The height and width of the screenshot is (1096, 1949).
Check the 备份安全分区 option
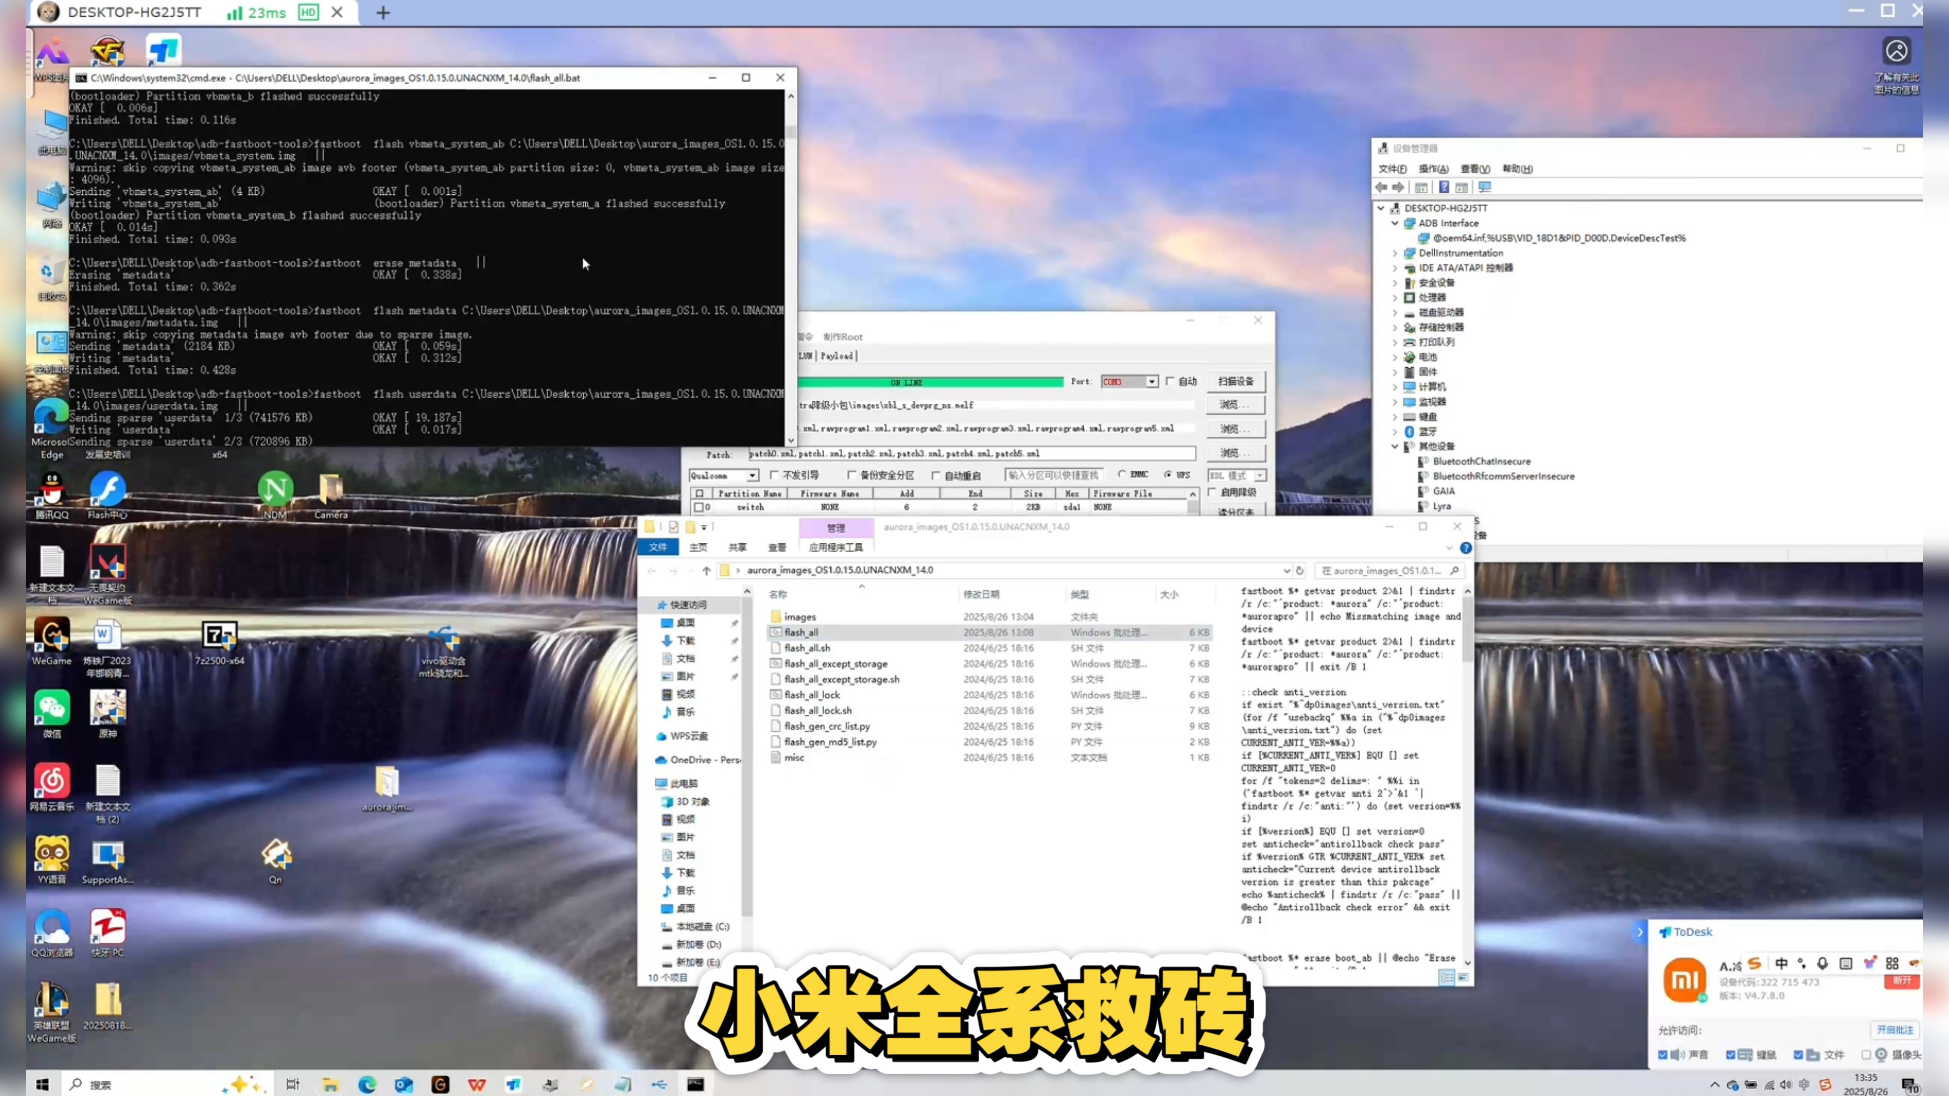[x=851, y=475]
